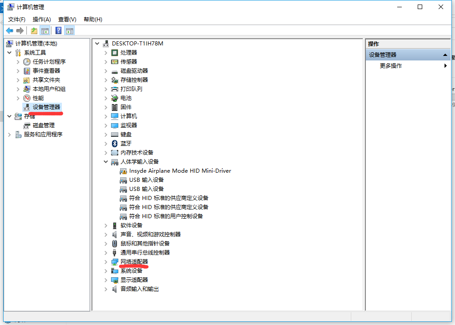Toggle the show/hide console tree toolbar icon
The image size is (455, 325).
(x=45, y=30)
